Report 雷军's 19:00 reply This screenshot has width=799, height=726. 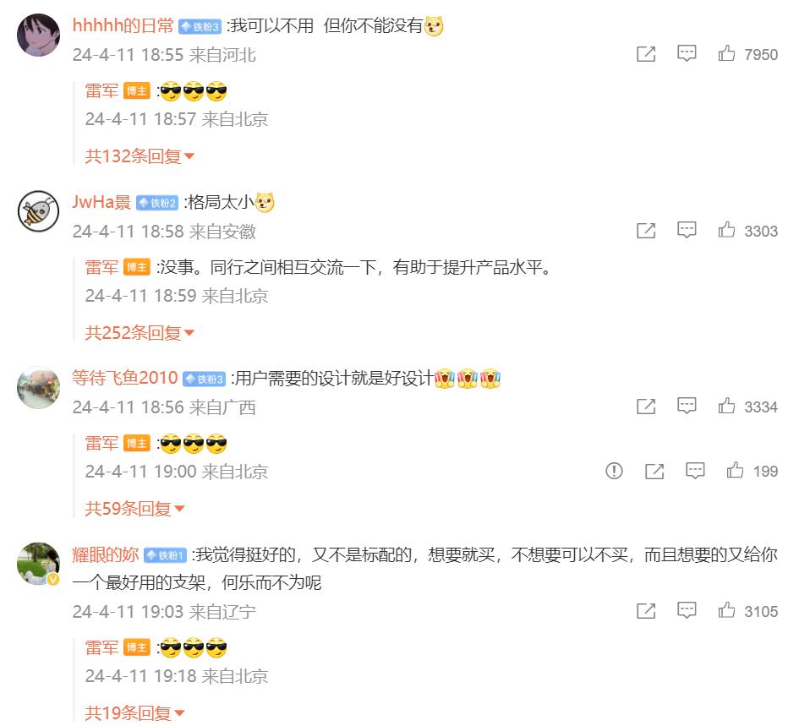(614, 471)
